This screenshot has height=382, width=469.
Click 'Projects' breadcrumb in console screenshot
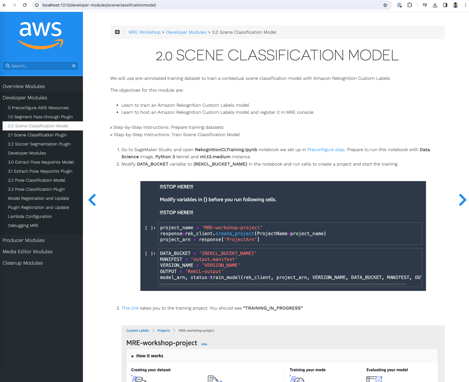[x=164, y=331]
